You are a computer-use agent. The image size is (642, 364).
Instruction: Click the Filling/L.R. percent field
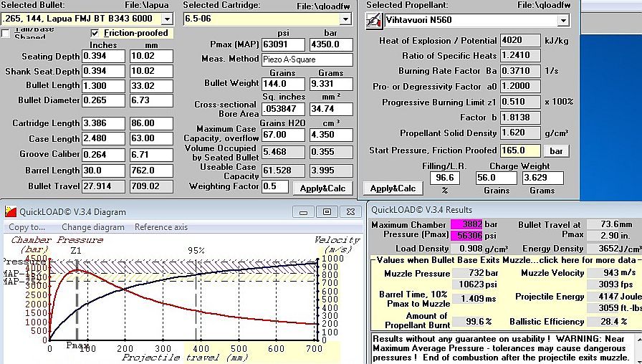pyautogui.click(x=445, y=178)
